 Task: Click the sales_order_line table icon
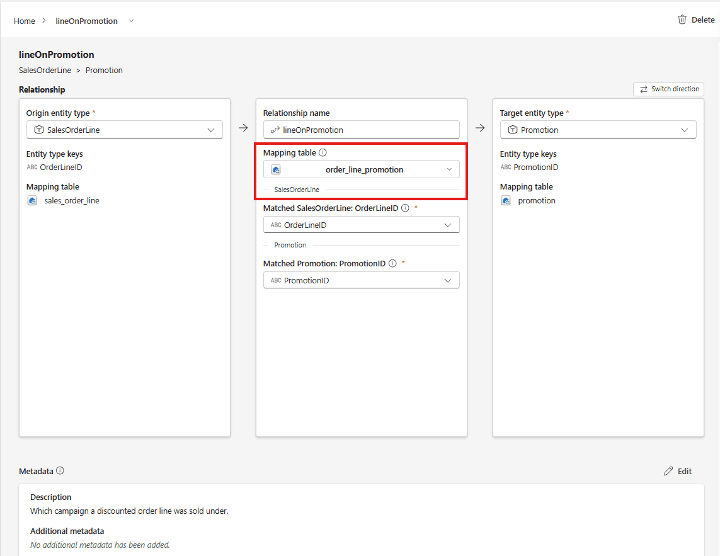click(32, 201)
